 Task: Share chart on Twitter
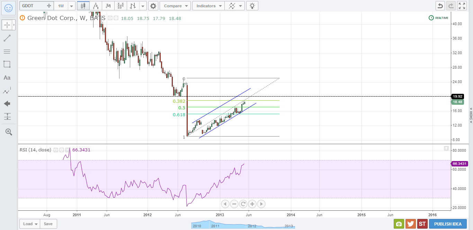(411, 224)
